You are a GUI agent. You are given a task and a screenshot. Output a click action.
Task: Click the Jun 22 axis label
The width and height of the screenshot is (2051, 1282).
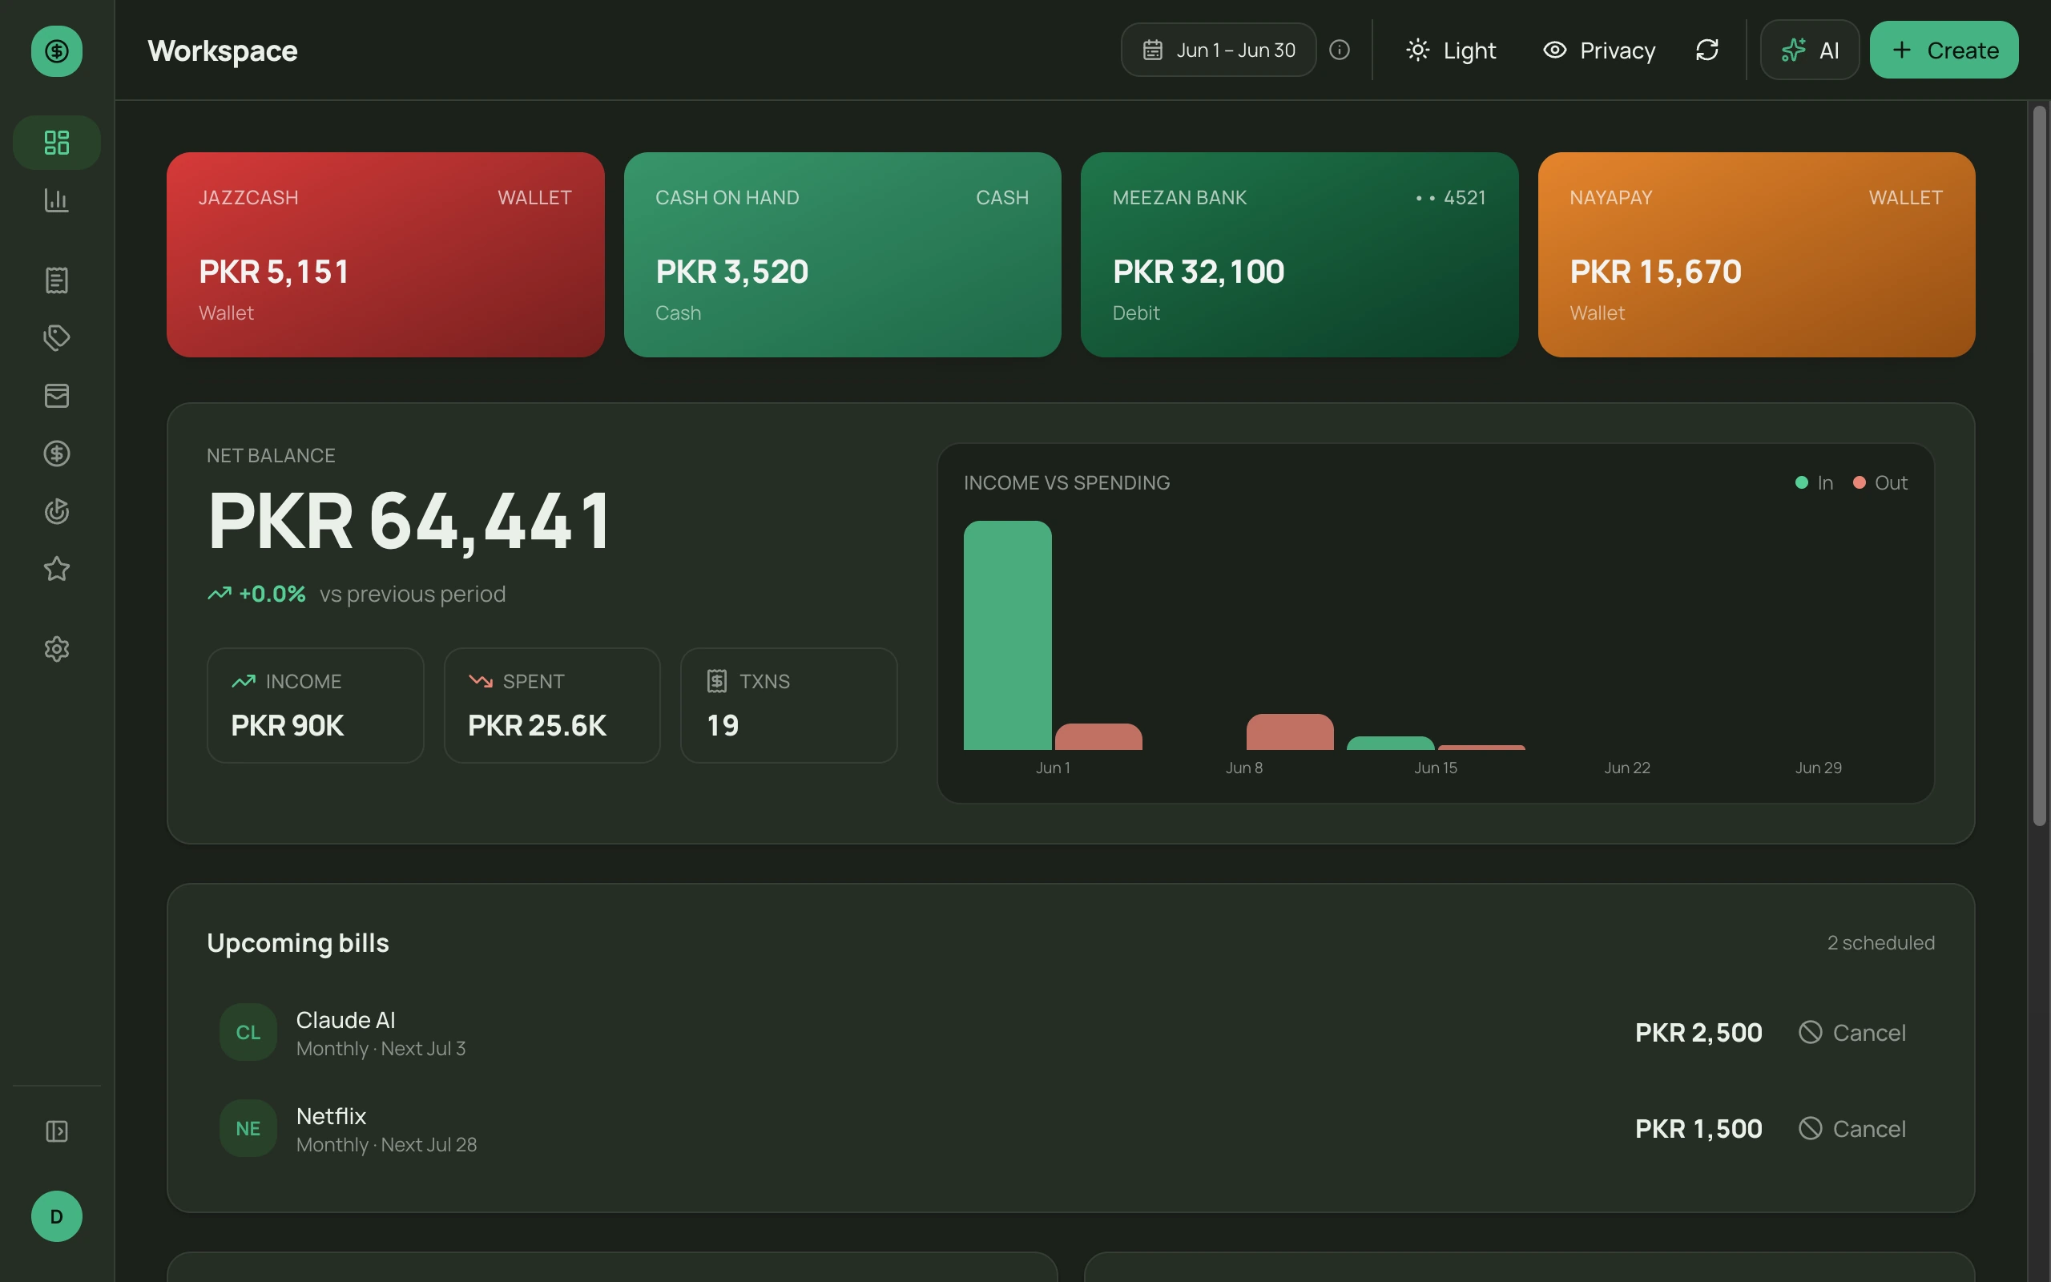[x=1627, y=768]
